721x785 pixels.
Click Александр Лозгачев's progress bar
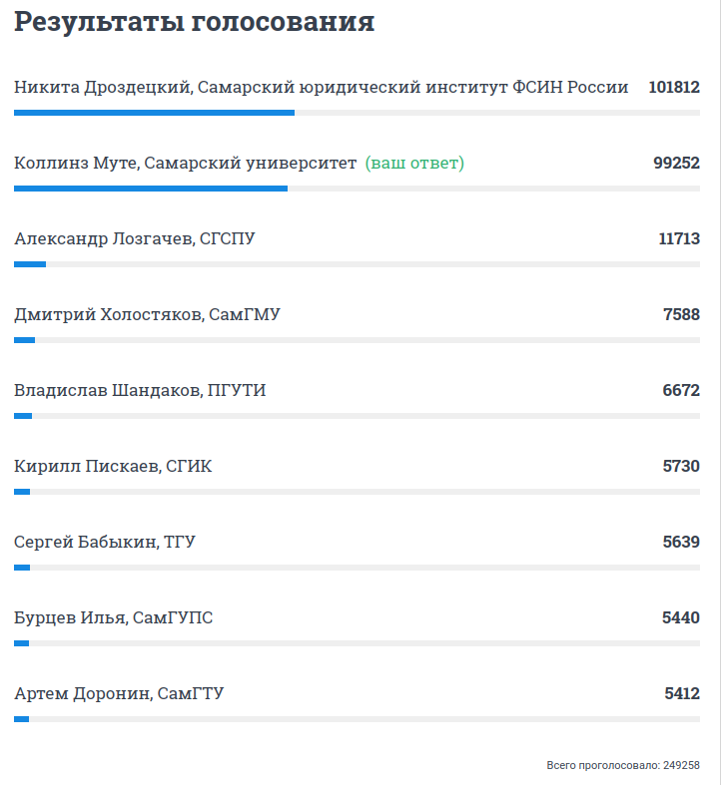pyautogui.click(x=30, y=264)
